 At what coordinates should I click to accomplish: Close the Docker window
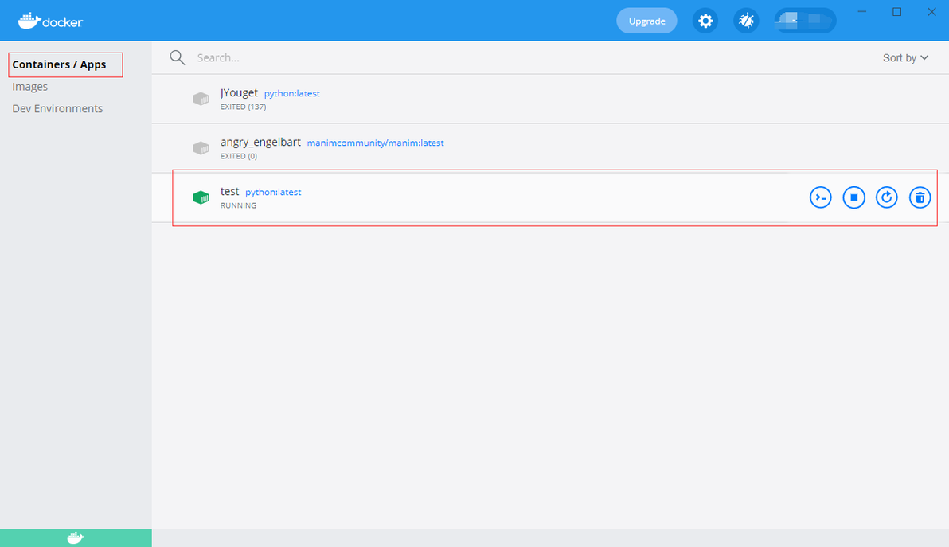(931, 11)
